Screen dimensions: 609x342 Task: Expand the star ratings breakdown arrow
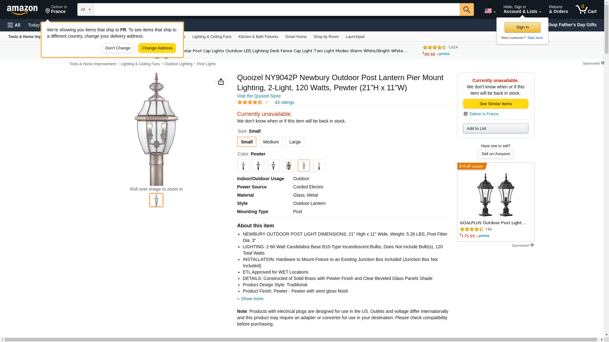coord(266,102)
